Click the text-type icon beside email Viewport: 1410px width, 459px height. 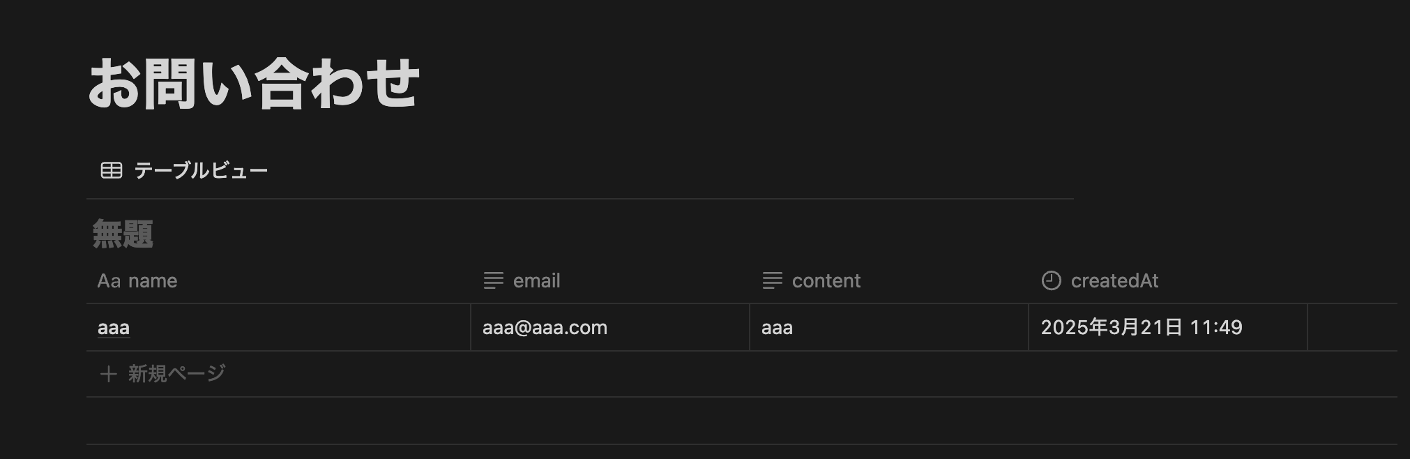point(493,281)
